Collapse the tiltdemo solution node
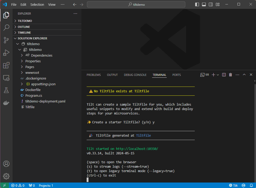Viewport: 256px width, 188px height. point(18,44)
